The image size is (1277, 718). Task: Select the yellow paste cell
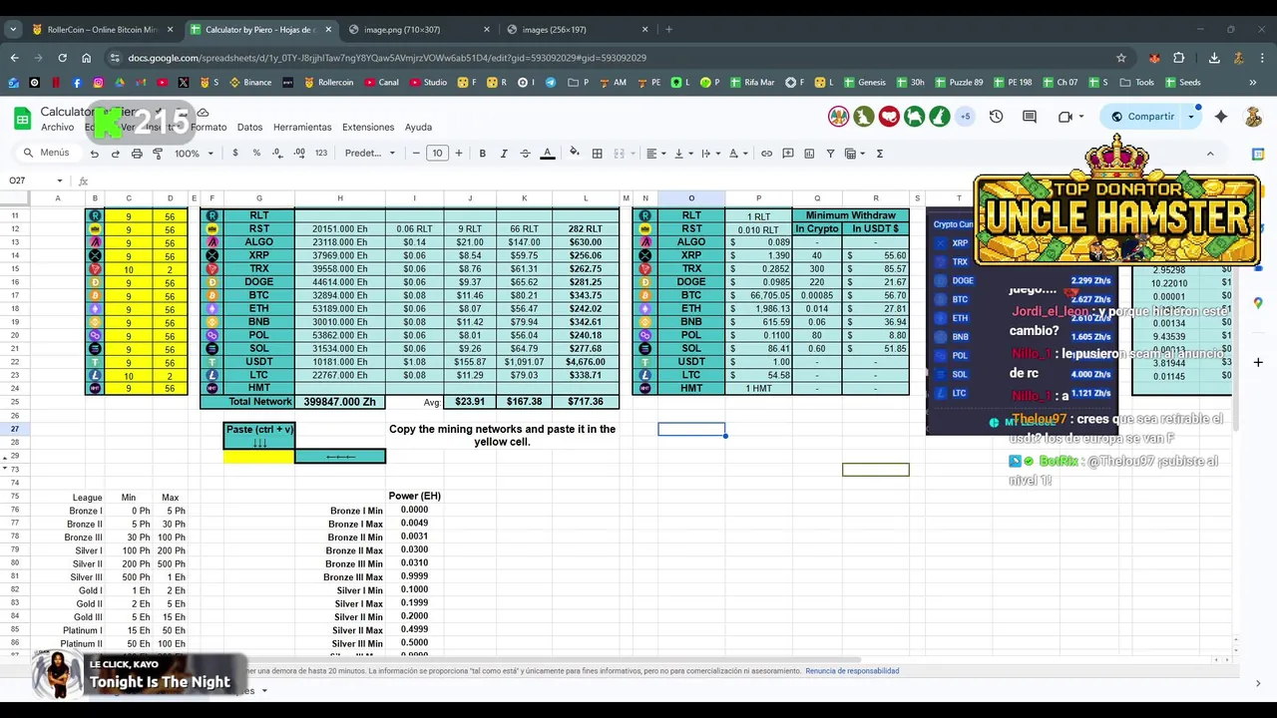click(x=259, y=457)
